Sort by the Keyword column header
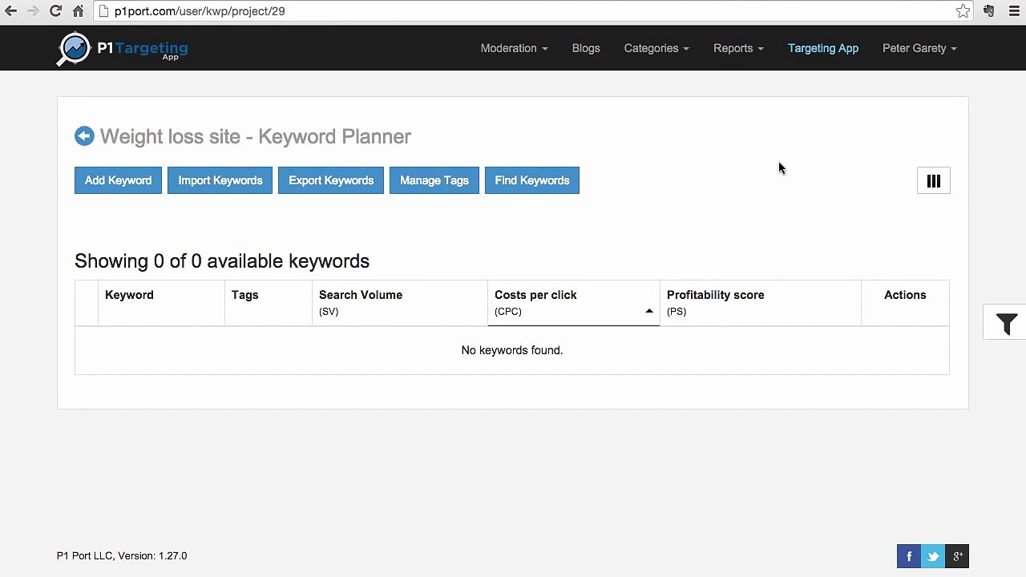The image size is (1026, 577). point(161,303)
